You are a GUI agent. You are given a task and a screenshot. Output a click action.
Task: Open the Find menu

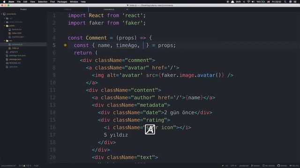tap(52, 2)
